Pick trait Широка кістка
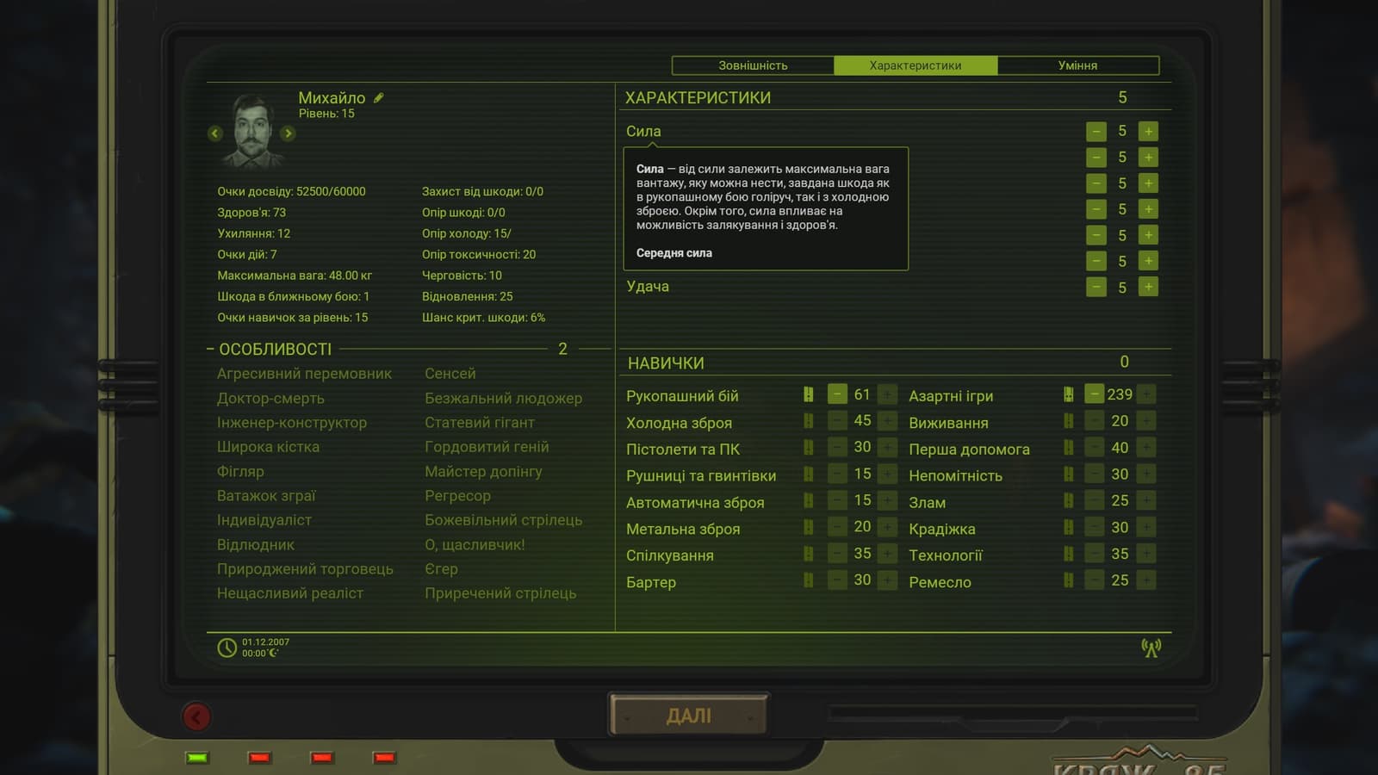The image size is (1378, 775). pos(268,447)
